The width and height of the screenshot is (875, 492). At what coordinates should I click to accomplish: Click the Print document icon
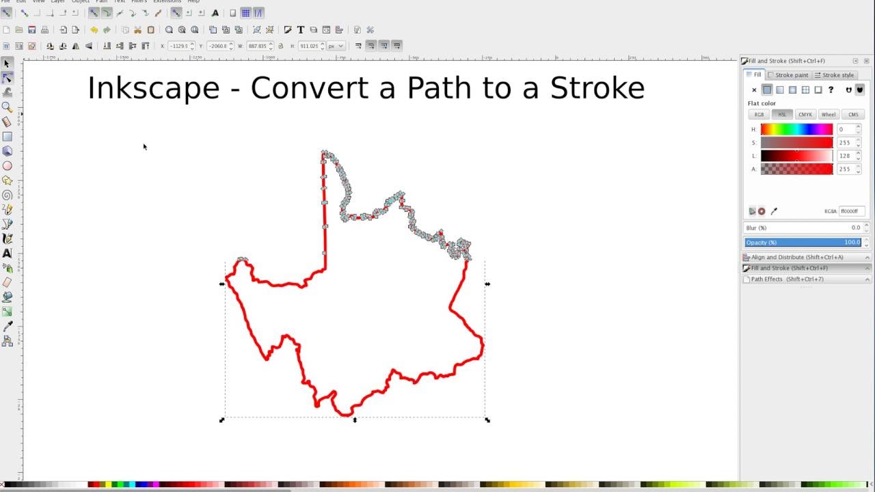[x=44, y=30]
